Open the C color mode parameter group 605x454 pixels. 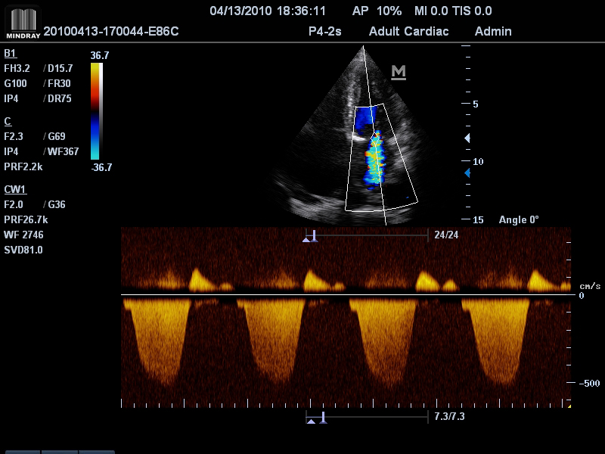8,121
